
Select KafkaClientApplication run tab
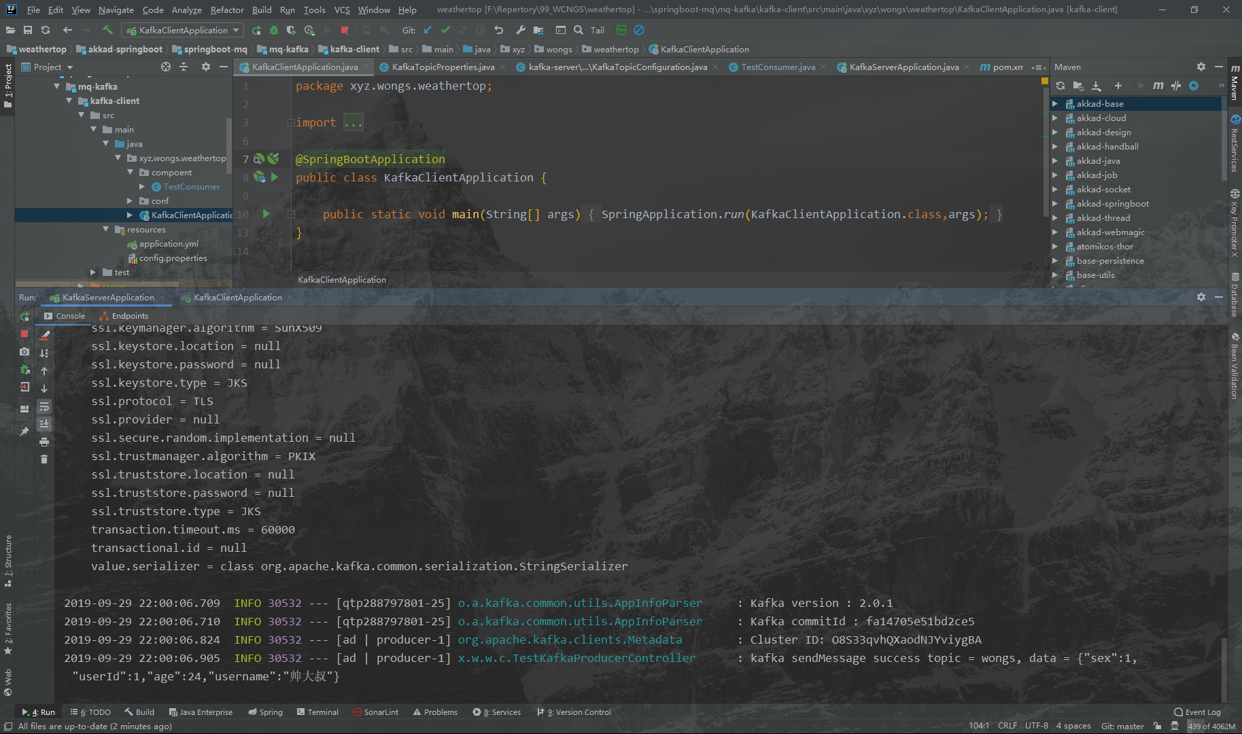[237, 298]
